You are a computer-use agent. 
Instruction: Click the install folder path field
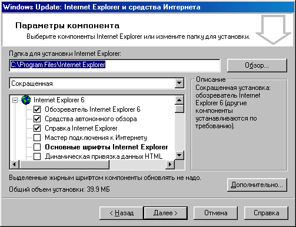click(115, 65)
